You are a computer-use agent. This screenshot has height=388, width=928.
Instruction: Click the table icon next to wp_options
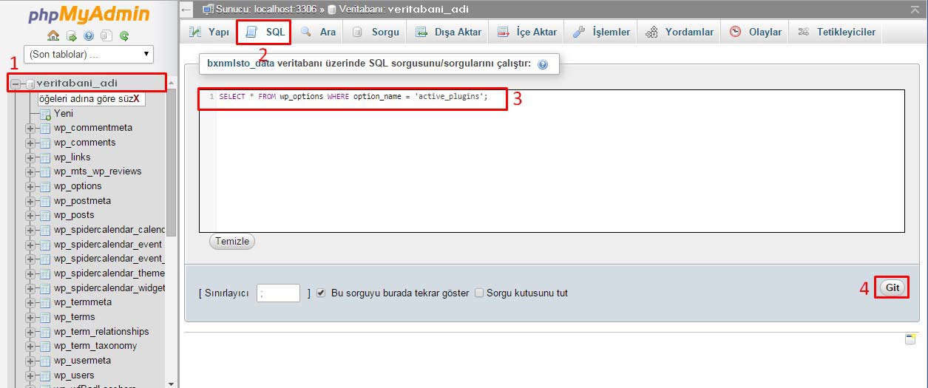45,186
